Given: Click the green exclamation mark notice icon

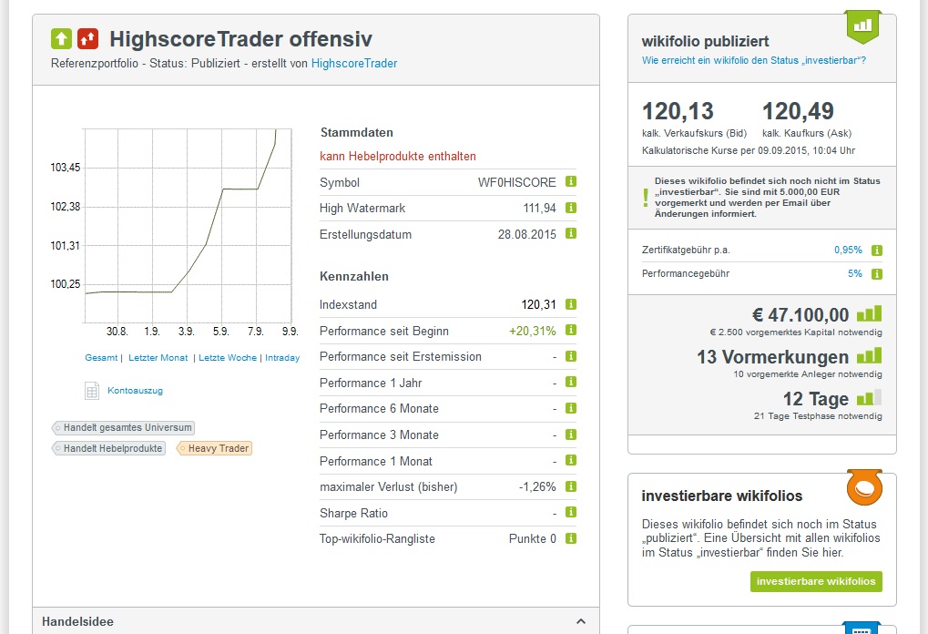Looking at the screenshot, I should 645,197.
